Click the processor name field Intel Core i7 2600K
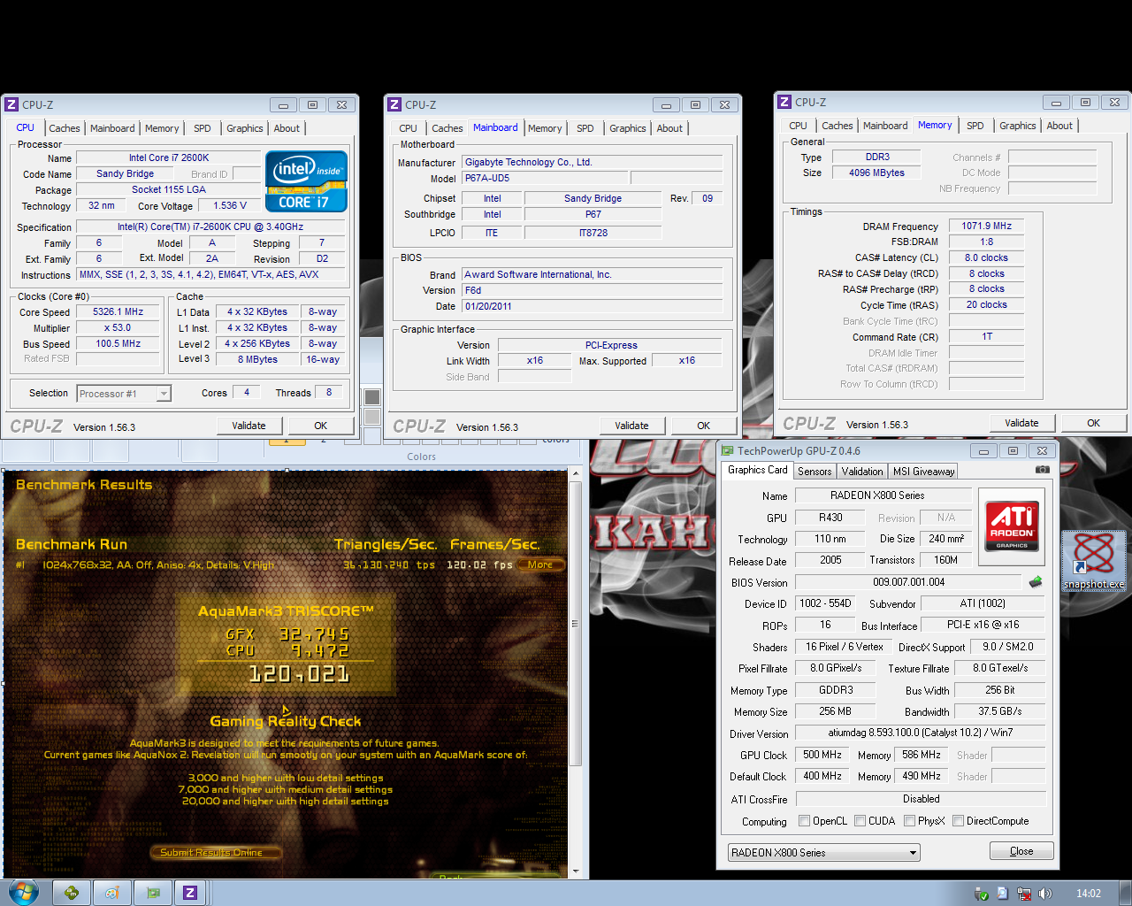 pos(169,157)
